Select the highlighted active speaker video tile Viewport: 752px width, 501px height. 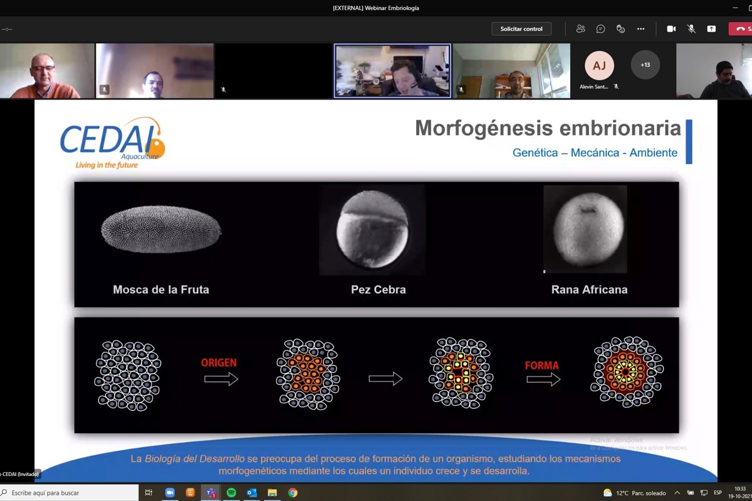click(x=392, y=70)
